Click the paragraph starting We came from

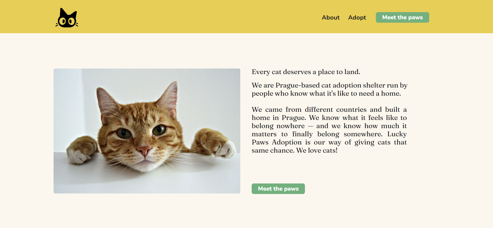click(329, 130)
